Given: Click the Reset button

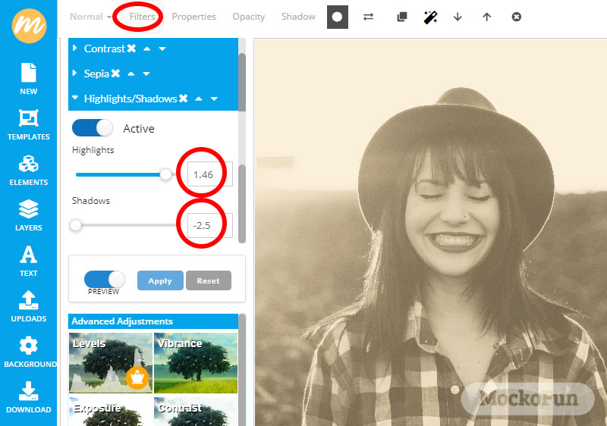Looking at the screenshot, I should 208,280.
